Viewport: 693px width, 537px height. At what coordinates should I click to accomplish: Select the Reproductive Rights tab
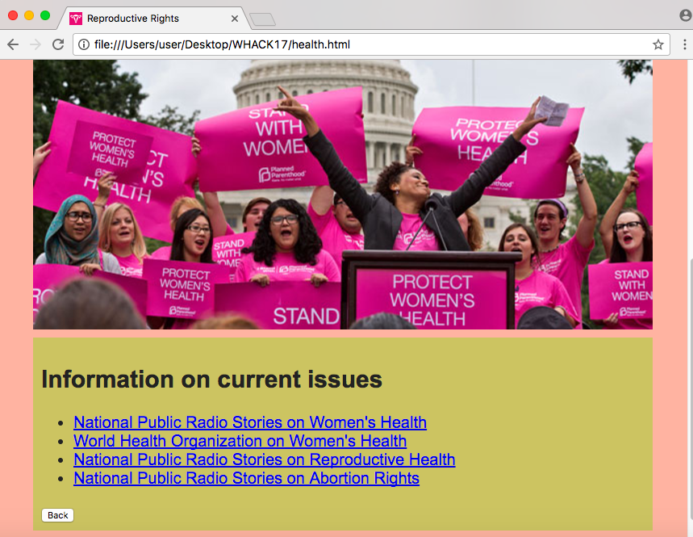(x=154, y=18)
